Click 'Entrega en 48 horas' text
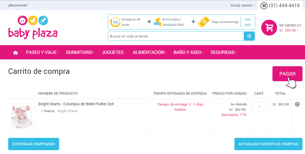The width and height of the screenshot is (305, 154). click(x=131, y=22)
